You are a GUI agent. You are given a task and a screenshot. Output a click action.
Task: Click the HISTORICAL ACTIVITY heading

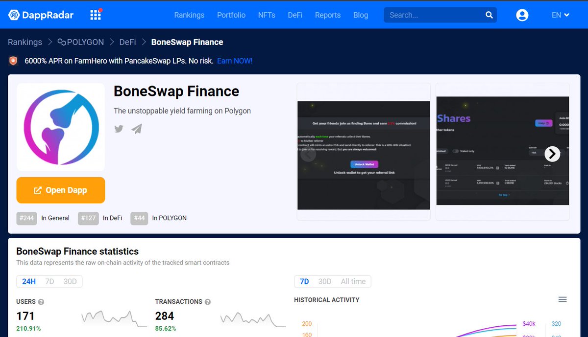(327, 300)
